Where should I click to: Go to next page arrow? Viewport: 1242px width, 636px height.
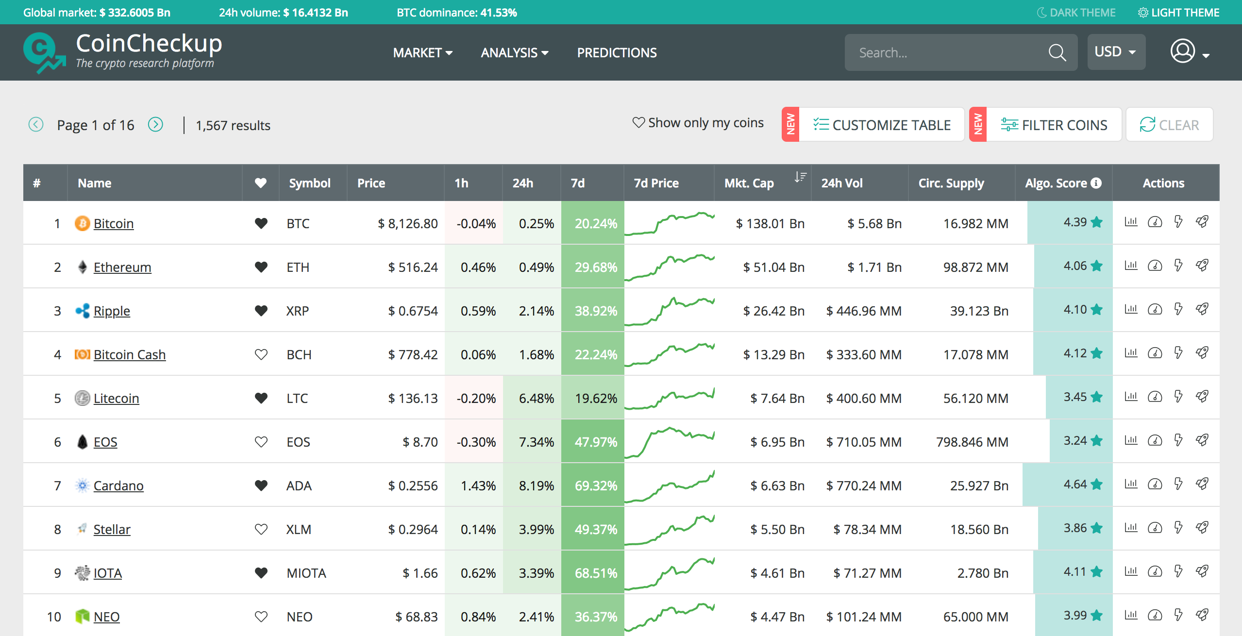point(155,125)
